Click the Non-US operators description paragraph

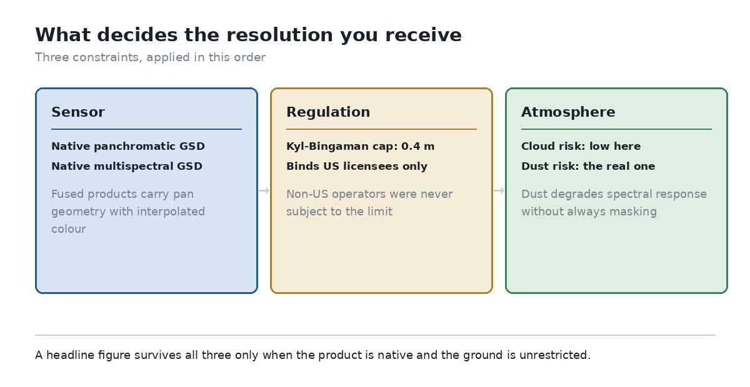click(x=369, y=203)
